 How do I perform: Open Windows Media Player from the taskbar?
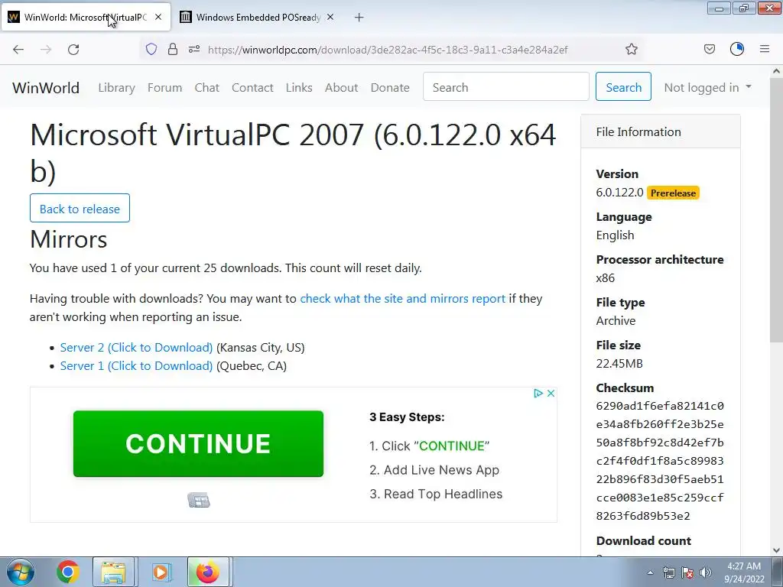161,572
